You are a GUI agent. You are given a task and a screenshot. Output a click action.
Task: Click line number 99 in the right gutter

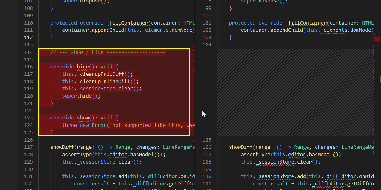click(208, 8)
